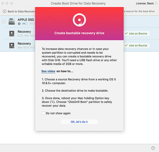
Task: Use second Recovery partition as source
Action: click(137, 45)
